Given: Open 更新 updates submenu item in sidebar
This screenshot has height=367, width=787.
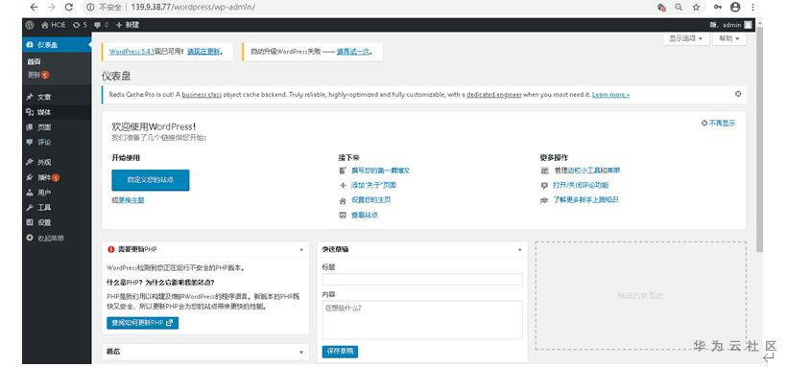Looking at the screenshot, I should tap(38, 75).
